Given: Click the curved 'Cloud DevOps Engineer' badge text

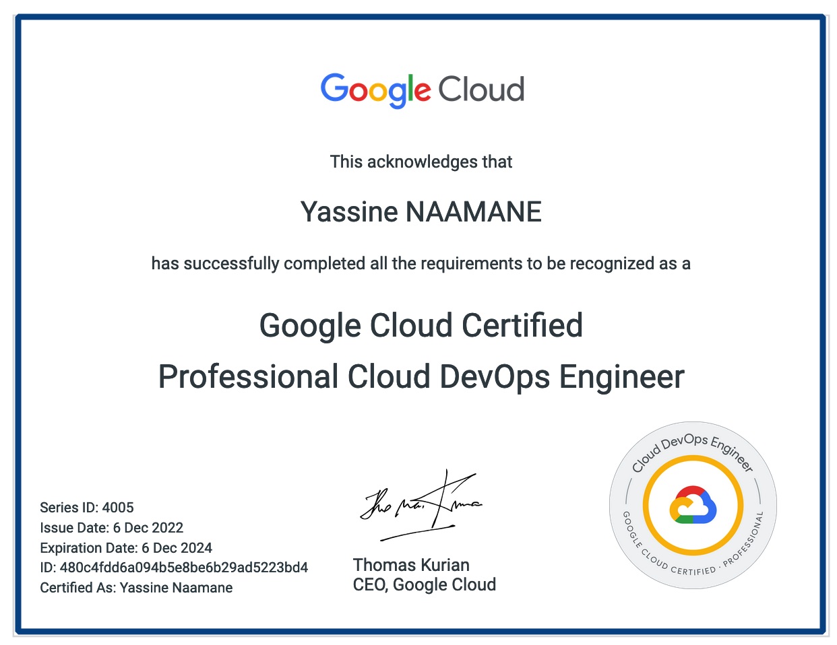Looking at the screenshot, I should coord(692,445).
